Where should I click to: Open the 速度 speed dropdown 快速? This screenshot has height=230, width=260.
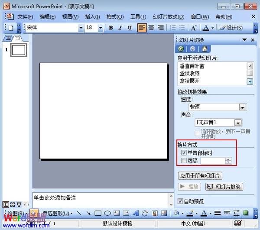(x=242, y=107)
